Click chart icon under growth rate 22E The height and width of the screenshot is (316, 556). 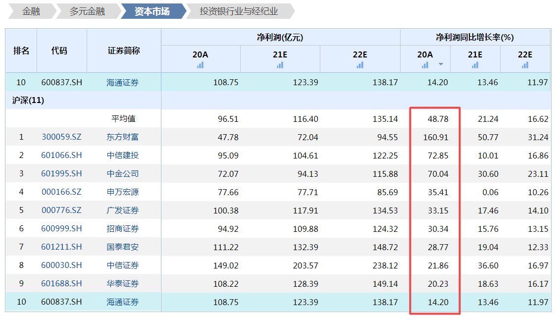(525, 65)
